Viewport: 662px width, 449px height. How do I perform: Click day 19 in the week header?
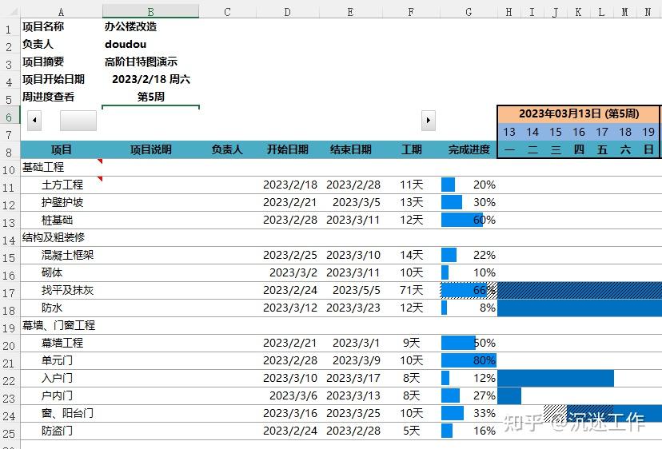pos(648,132)
